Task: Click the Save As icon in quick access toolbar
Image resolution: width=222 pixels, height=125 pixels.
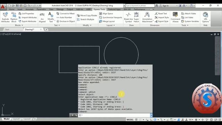Action: tap(21, 6)
